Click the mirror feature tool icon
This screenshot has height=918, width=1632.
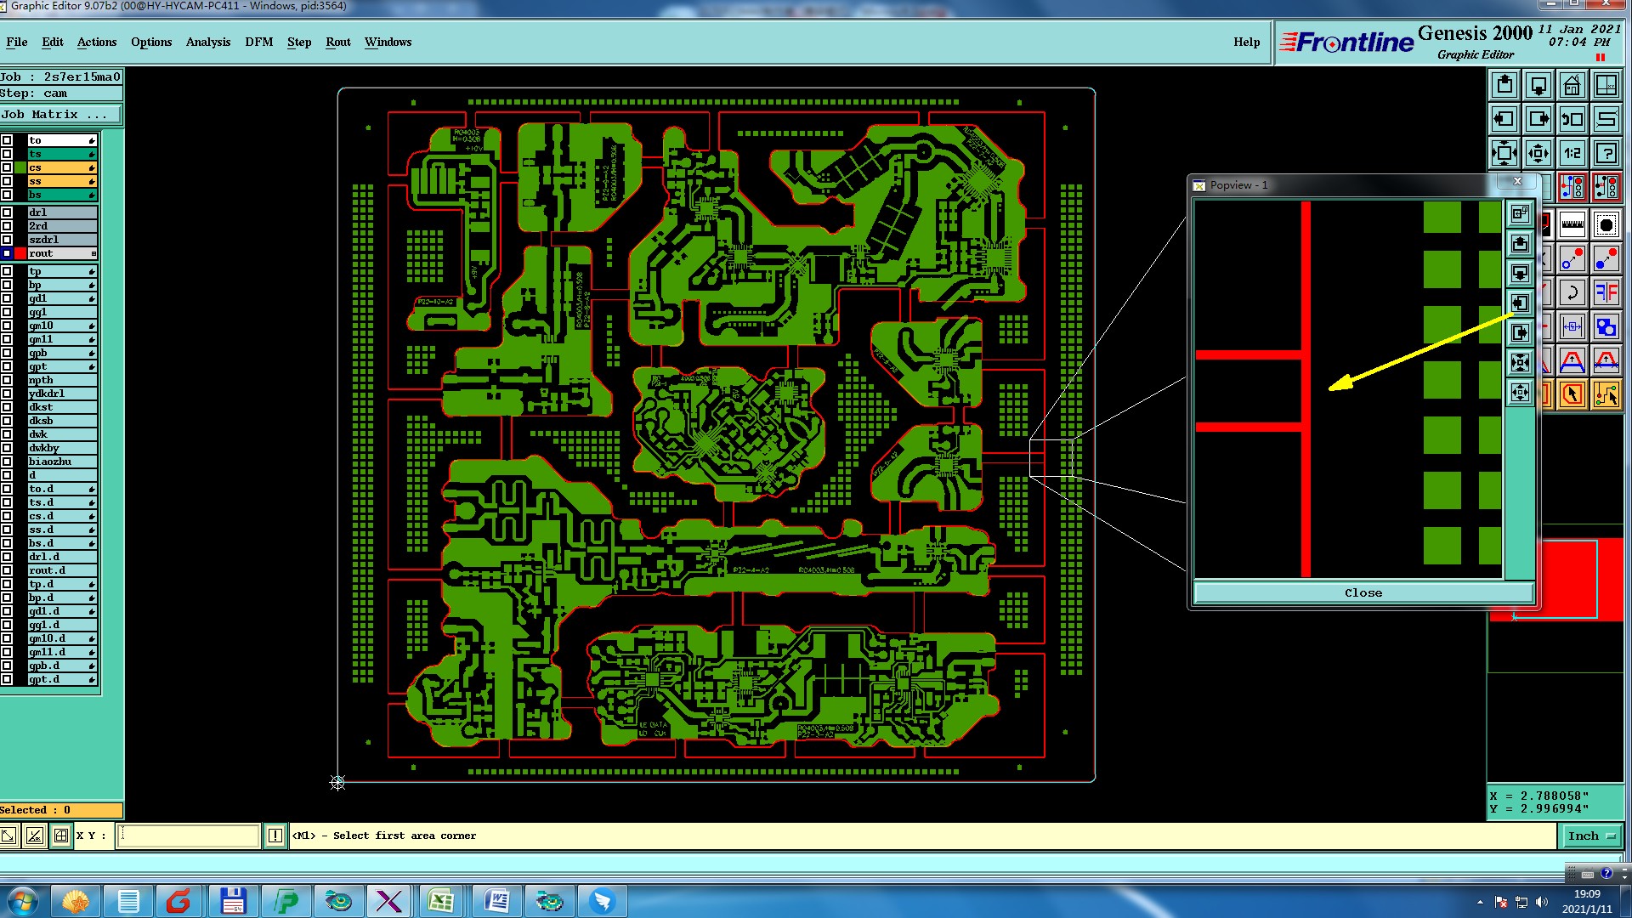[x=1606, y=293]
